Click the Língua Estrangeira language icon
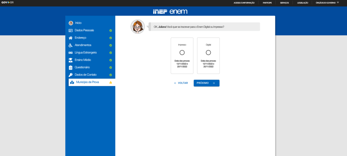Image resolution: width=347 pixels, height=156 pixels. click(71, 53)
